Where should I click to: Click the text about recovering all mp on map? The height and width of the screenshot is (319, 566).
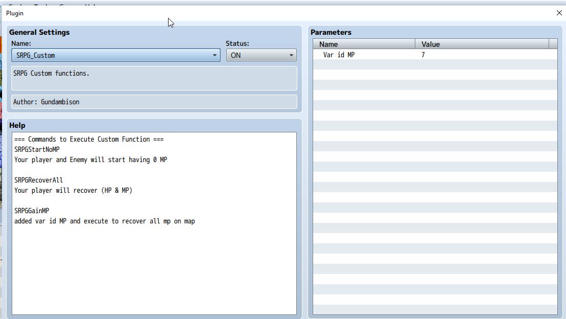(x=104, y=221)
